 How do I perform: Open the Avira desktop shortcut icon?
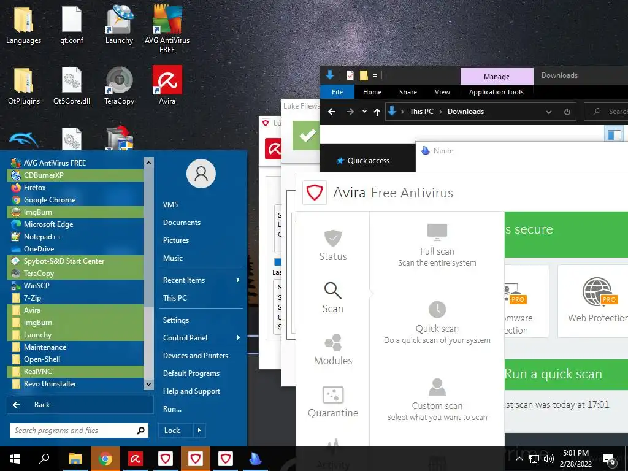pos(167,85)
